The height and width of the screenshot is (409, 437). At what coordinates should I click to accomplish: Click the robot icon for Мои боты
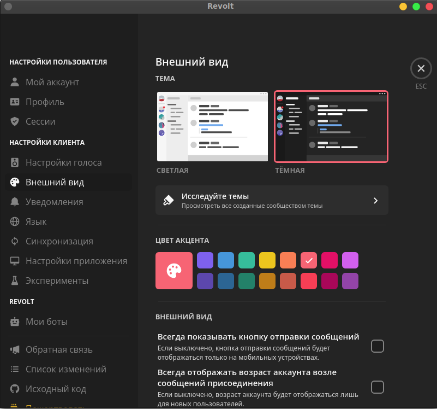pyautogui.click(x=14, y=322)
